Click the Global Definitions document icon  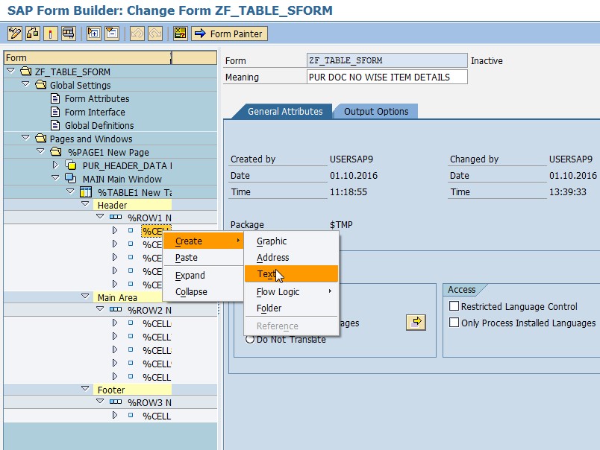tap(55, 125)
